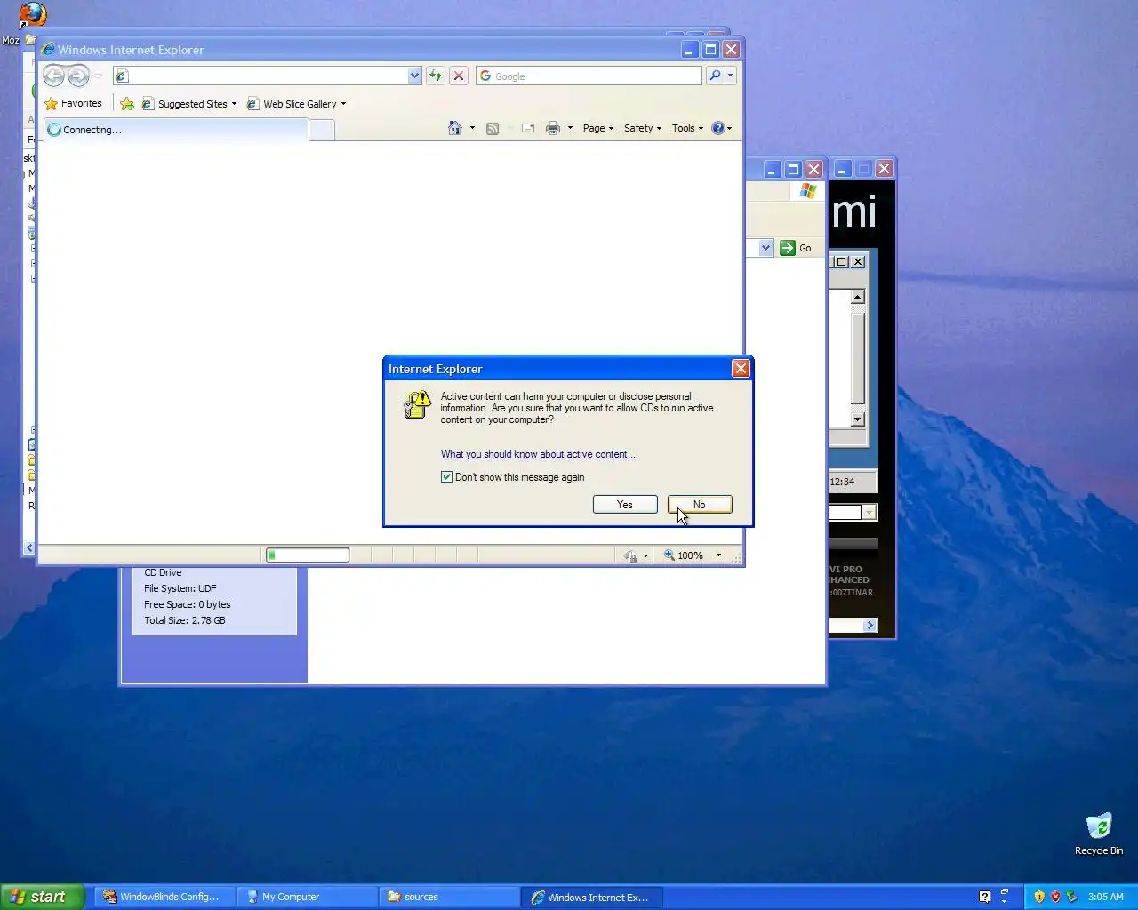Click the Safely Remove Hardware tray icon
Screen dimensions: 1138x910
click(x=1071, y=897)
